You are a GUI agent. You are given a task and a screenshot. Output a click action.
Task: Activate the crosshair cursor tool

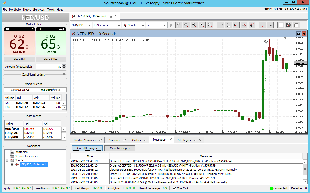pos(270,25)
